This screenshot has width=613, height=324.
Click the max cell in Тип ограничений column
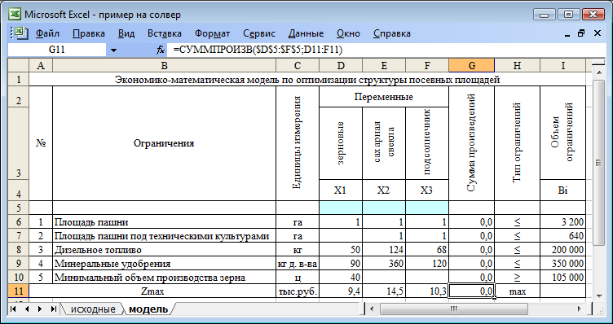(x=517, y=291)
